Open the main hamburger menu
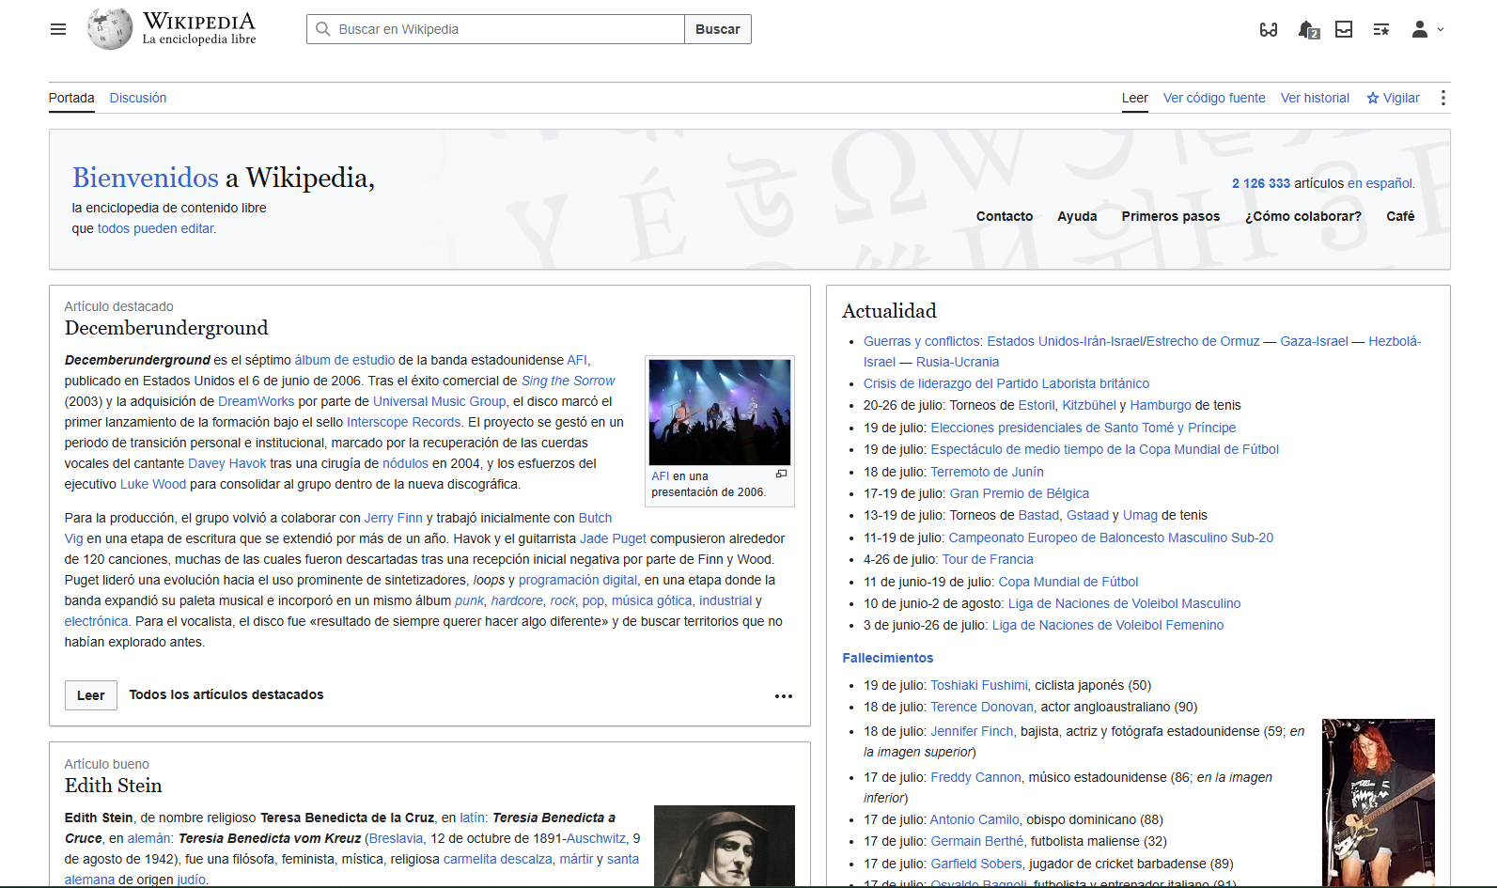1497x888 pixels. (x=58, y=29)
